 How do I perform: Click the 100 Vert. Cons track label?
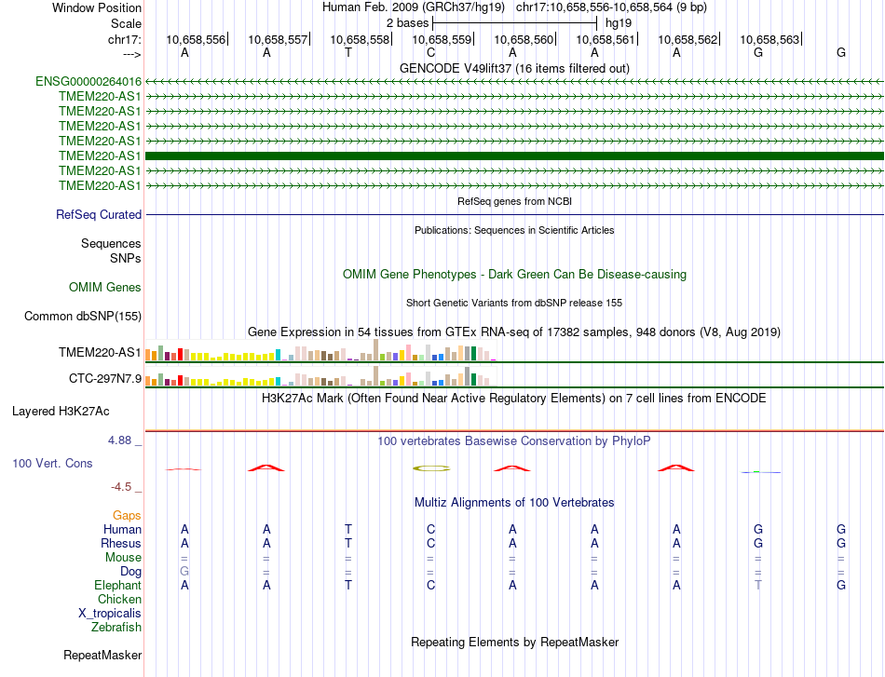click(52, 463)
